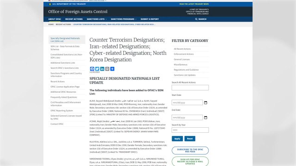Open the About OFAC menu item
The image size is (296, 166).
point(55,19)
